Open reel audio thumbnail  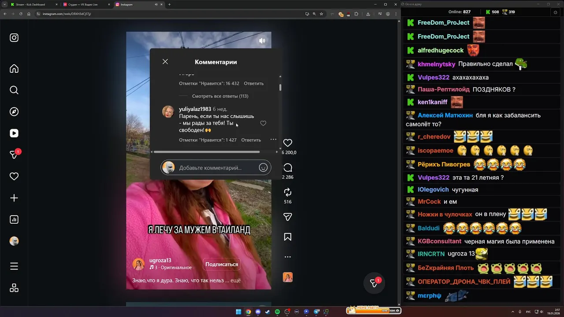coord(288,277)
